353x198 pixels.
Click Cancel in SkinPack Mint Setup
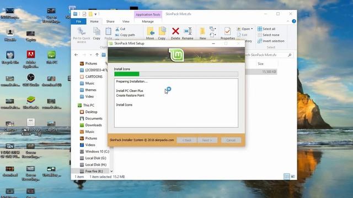[x=231, y=140]
